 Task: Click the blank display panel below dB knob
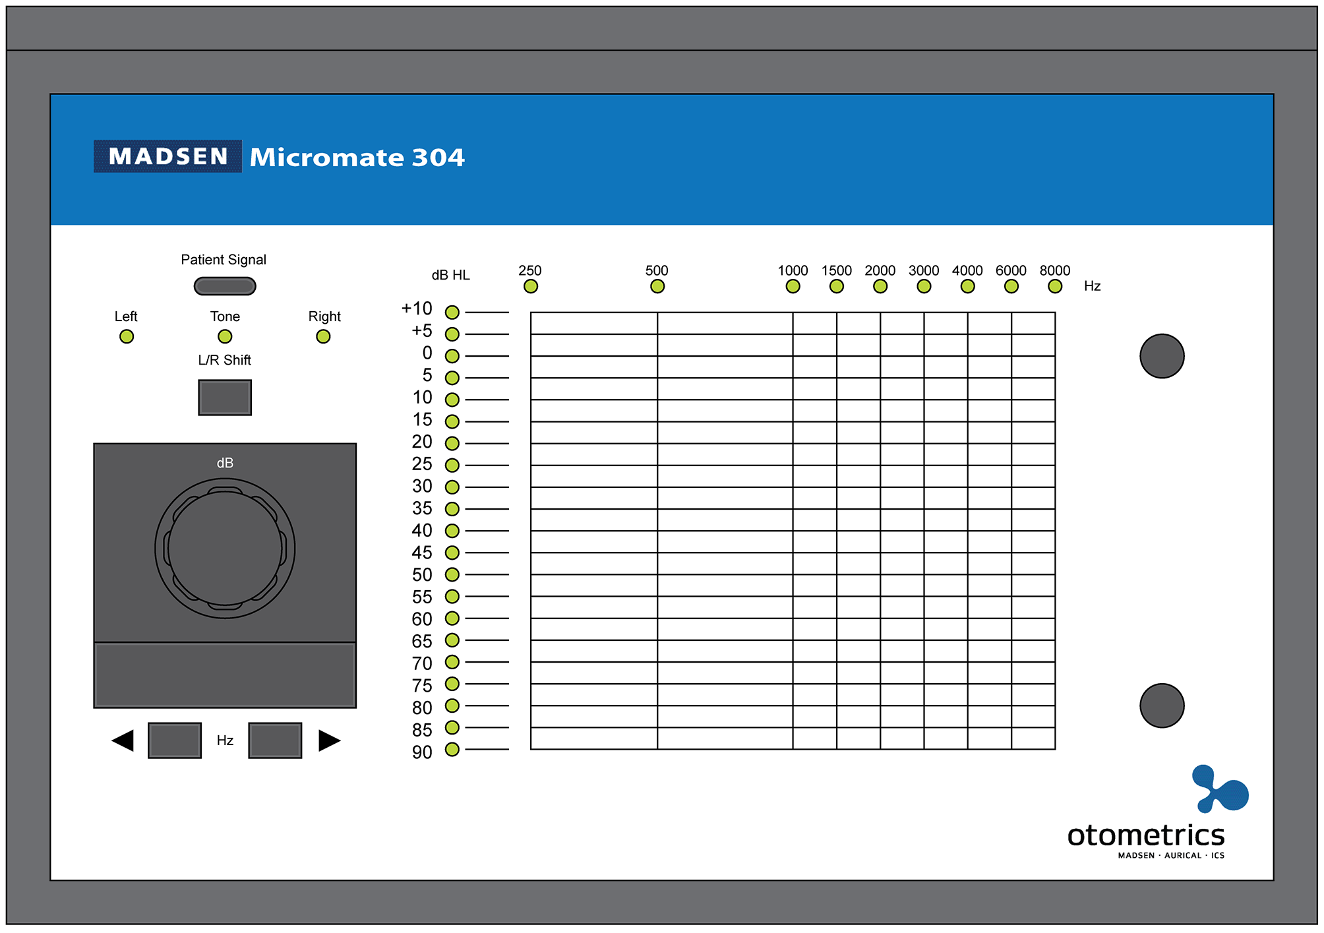[x=225, y=675]
